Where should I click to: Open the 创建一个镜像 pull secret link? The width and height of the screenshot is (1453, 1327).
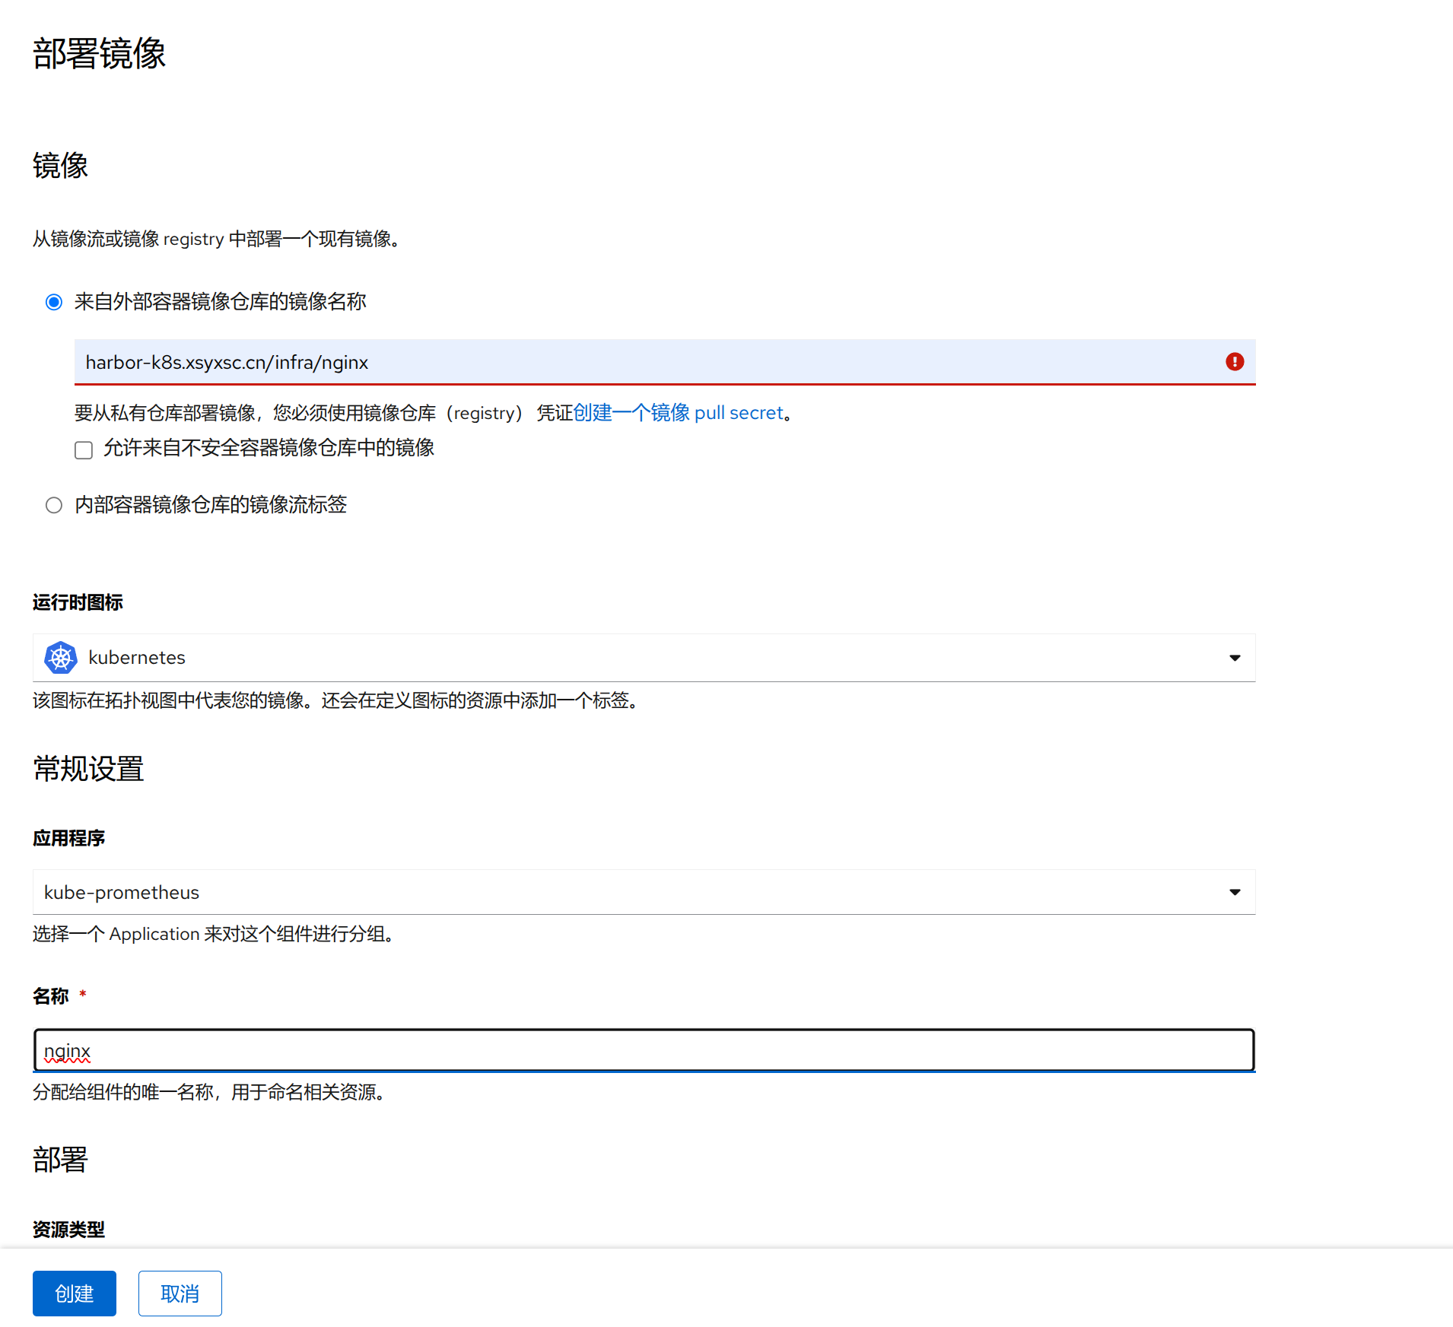point(678,413)
